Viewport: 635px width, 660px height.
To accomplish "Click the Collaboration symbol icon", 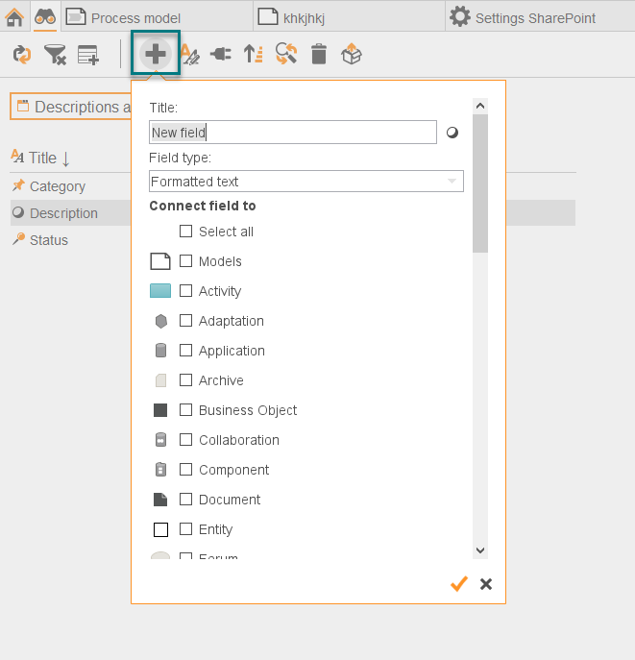I will [160, 440].
